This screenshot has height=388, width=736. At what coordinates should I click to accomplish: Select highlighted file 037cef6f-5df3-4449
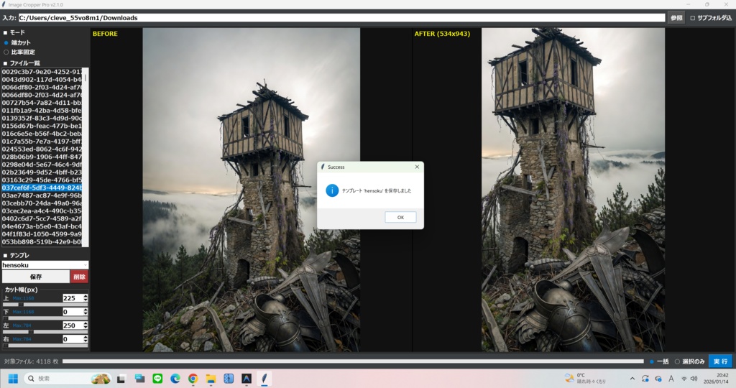[42, 188]
